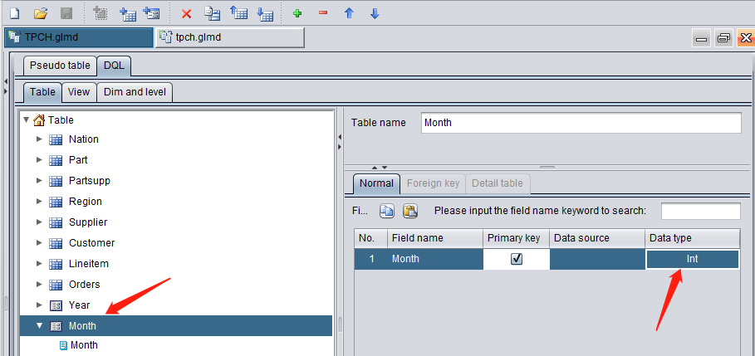755x356 pixels.
Task: Click the add table icon with plus
Action: [x=128, y=13]
